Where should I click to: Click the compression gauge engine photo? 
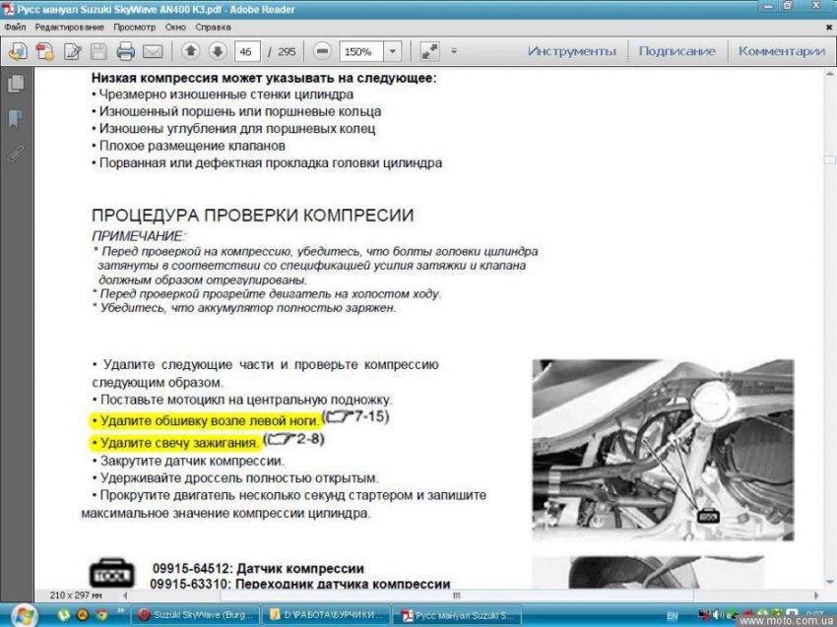point(663,450)
